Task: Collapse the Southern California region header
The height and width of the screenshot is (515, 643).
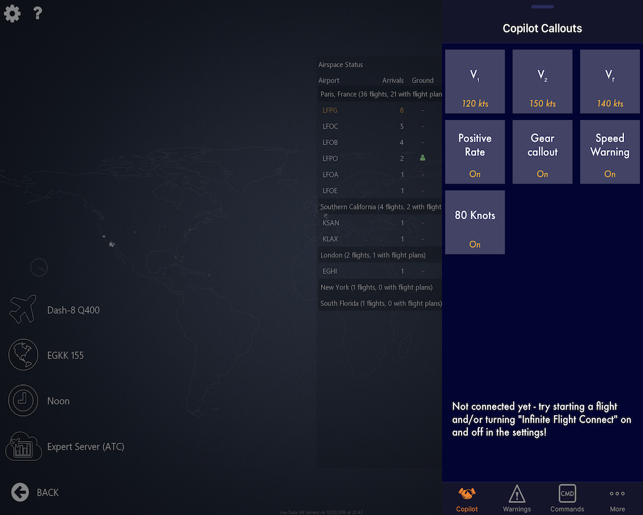Action: [x=380, y=207]
